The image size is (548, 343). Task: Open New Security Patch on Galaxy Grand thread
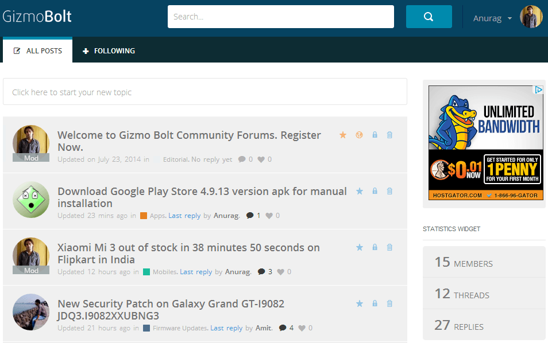[x=171, y=310]
